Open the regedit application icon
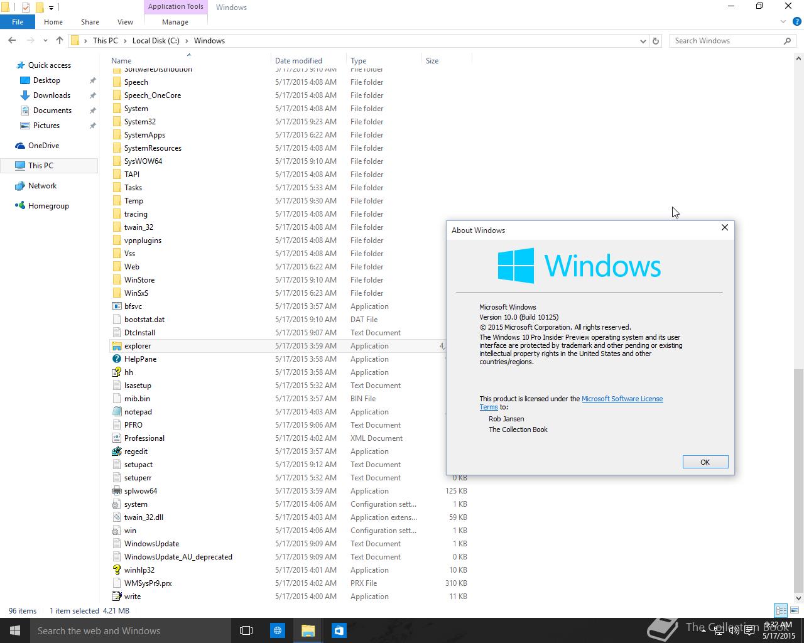This screenshot has height=643, width=804. (116, 451)
